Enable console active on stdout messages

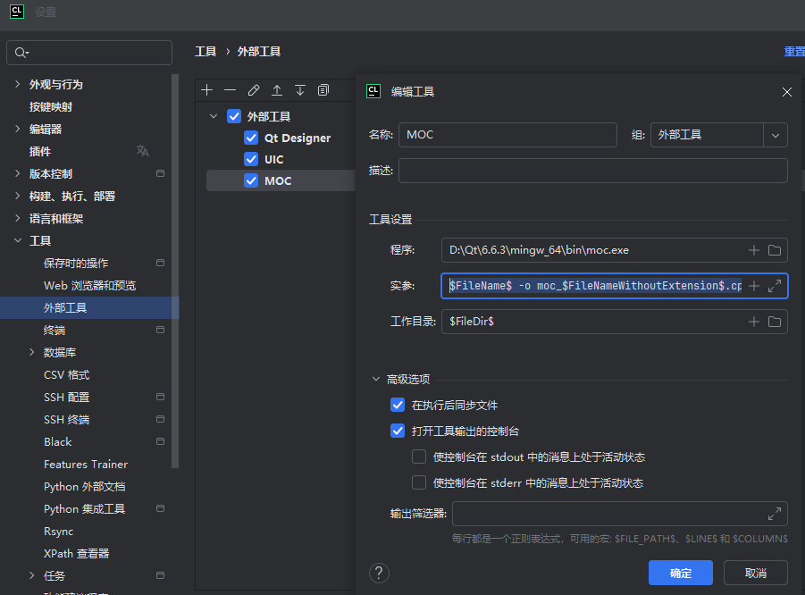(x=419, y=457)
